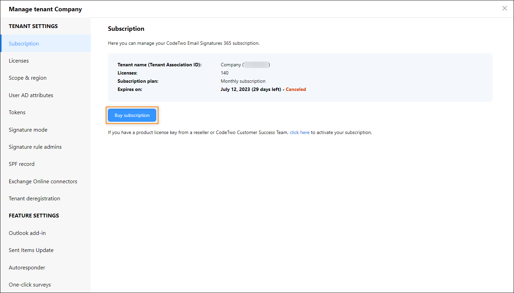Click the Buy subscription button
This screenshot has width=514, height=293.
(x=132, y=115)
